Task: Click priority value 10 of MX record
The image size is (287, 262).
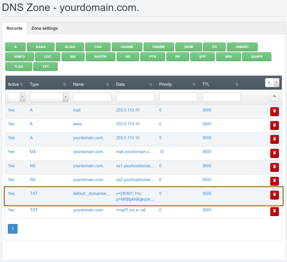Action: (x=161, y=152)
